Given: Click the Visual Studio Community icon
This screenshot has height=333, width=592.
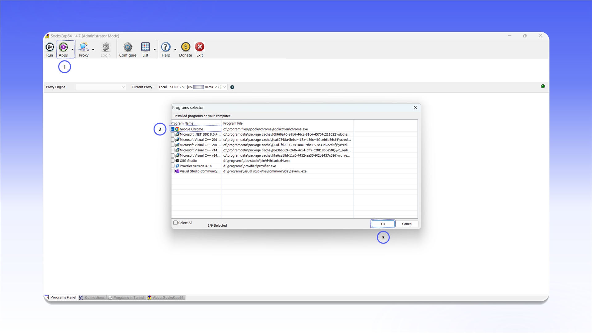Looking at the screenshot, I should pyautogui.click(x=177, y=171).
